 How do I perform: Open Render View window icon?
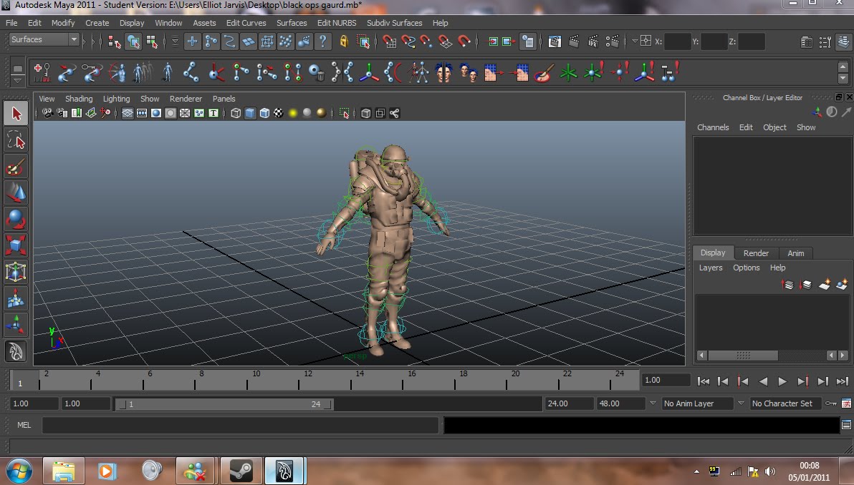(x=555, y=41)
